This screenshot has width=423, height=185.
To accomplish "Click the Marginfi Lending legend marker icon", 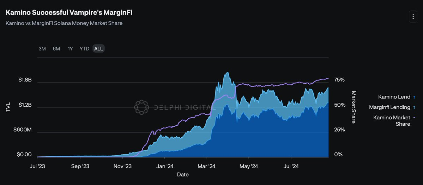I will pyautogui.click(x=414, y=107).
